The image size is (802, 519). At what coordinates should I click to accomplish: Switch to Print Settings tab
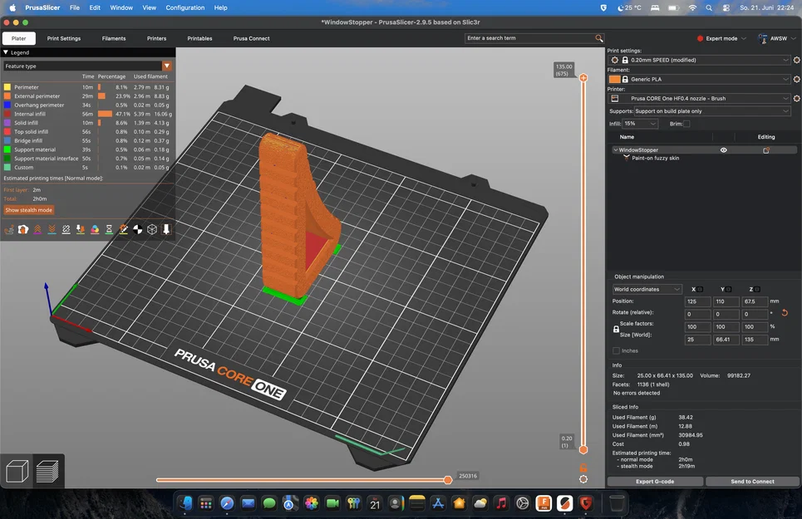coord(64,38)
